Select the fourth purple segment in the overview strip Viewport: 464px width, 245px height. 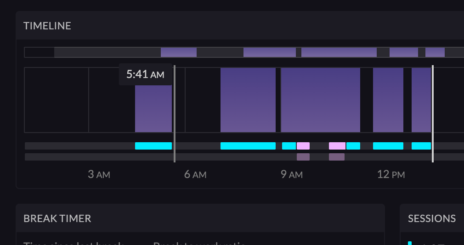(x=404, y=52)
